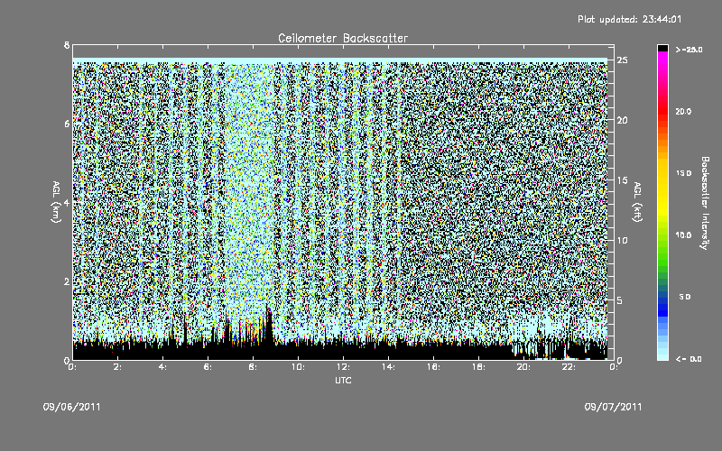The height and width of the screenshot is (451, 722).
Task: Click the "Backscatter Intensity" colorbar label
Action: (704, 203)
